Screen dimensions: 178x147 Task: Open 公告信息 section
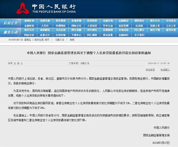(x=61, y=30)
